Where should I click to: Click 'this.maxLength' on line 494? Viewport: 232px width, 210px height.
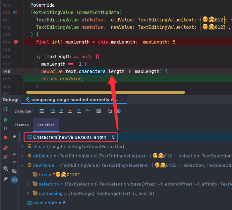(x=116, y=42)
